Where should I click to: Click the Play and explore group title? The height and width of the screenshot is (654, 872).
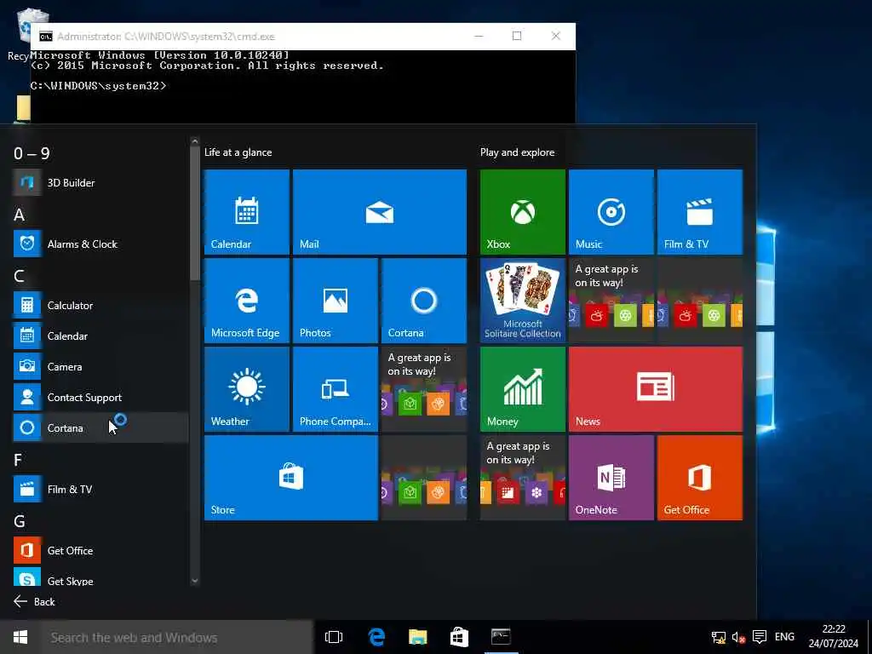pyautogui.click(x=517, y=152)
